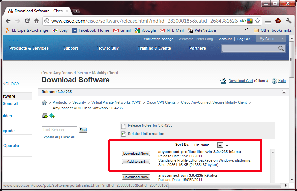Click the address bar URL

point(145,21)
